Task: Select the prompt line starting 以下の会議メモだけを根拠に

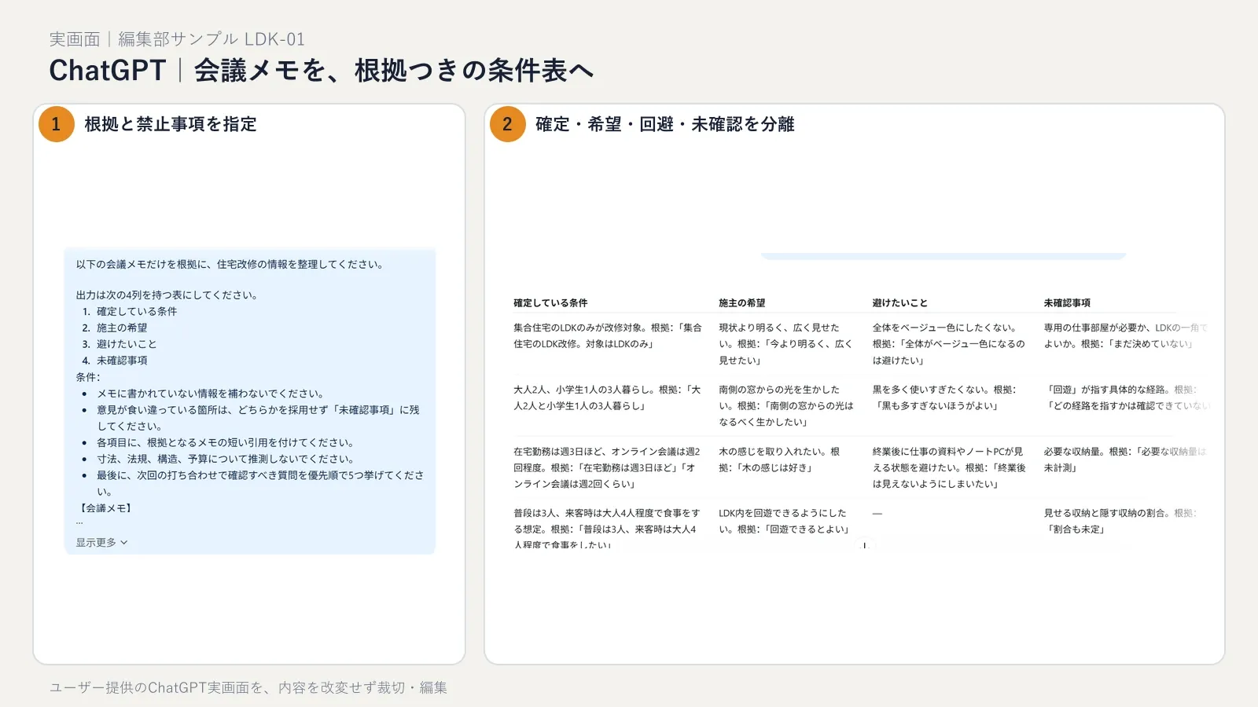Action: (x=230, y=265)
